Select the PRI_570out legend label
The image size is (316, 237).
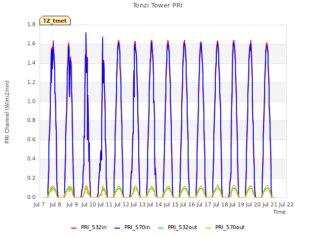click(230, 227)
